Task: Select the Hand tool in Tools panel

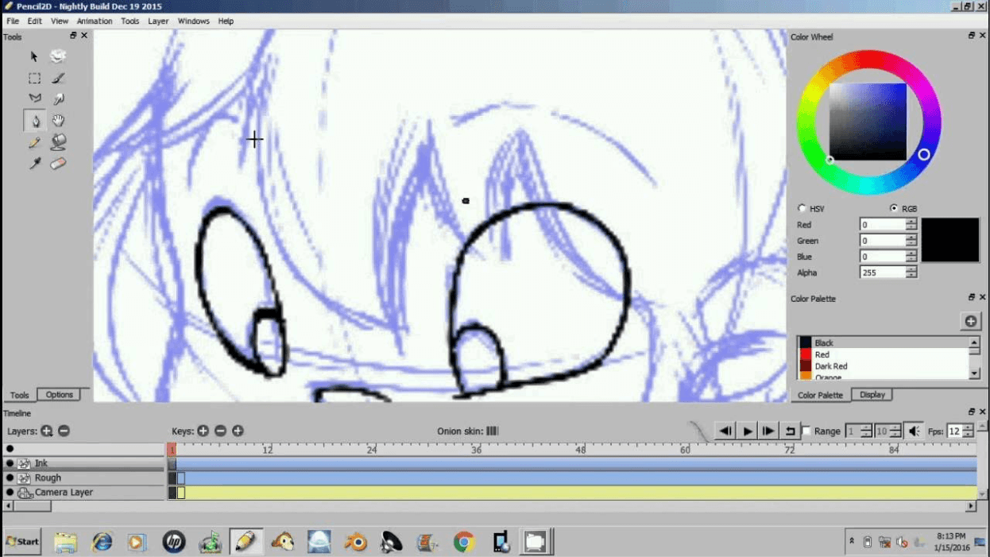Action: click(58, 121)
